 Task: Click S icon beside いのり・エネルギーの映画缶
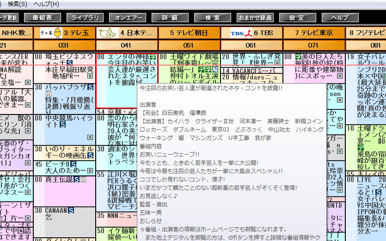click(90, 156)
